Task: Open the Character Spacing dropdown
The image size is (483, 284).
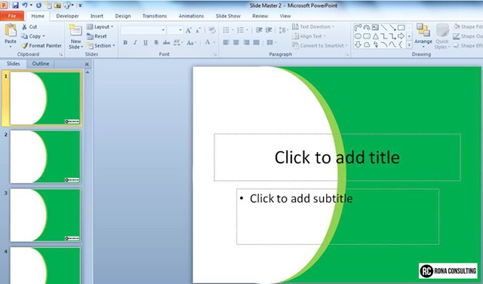Action: click(178, 43)
